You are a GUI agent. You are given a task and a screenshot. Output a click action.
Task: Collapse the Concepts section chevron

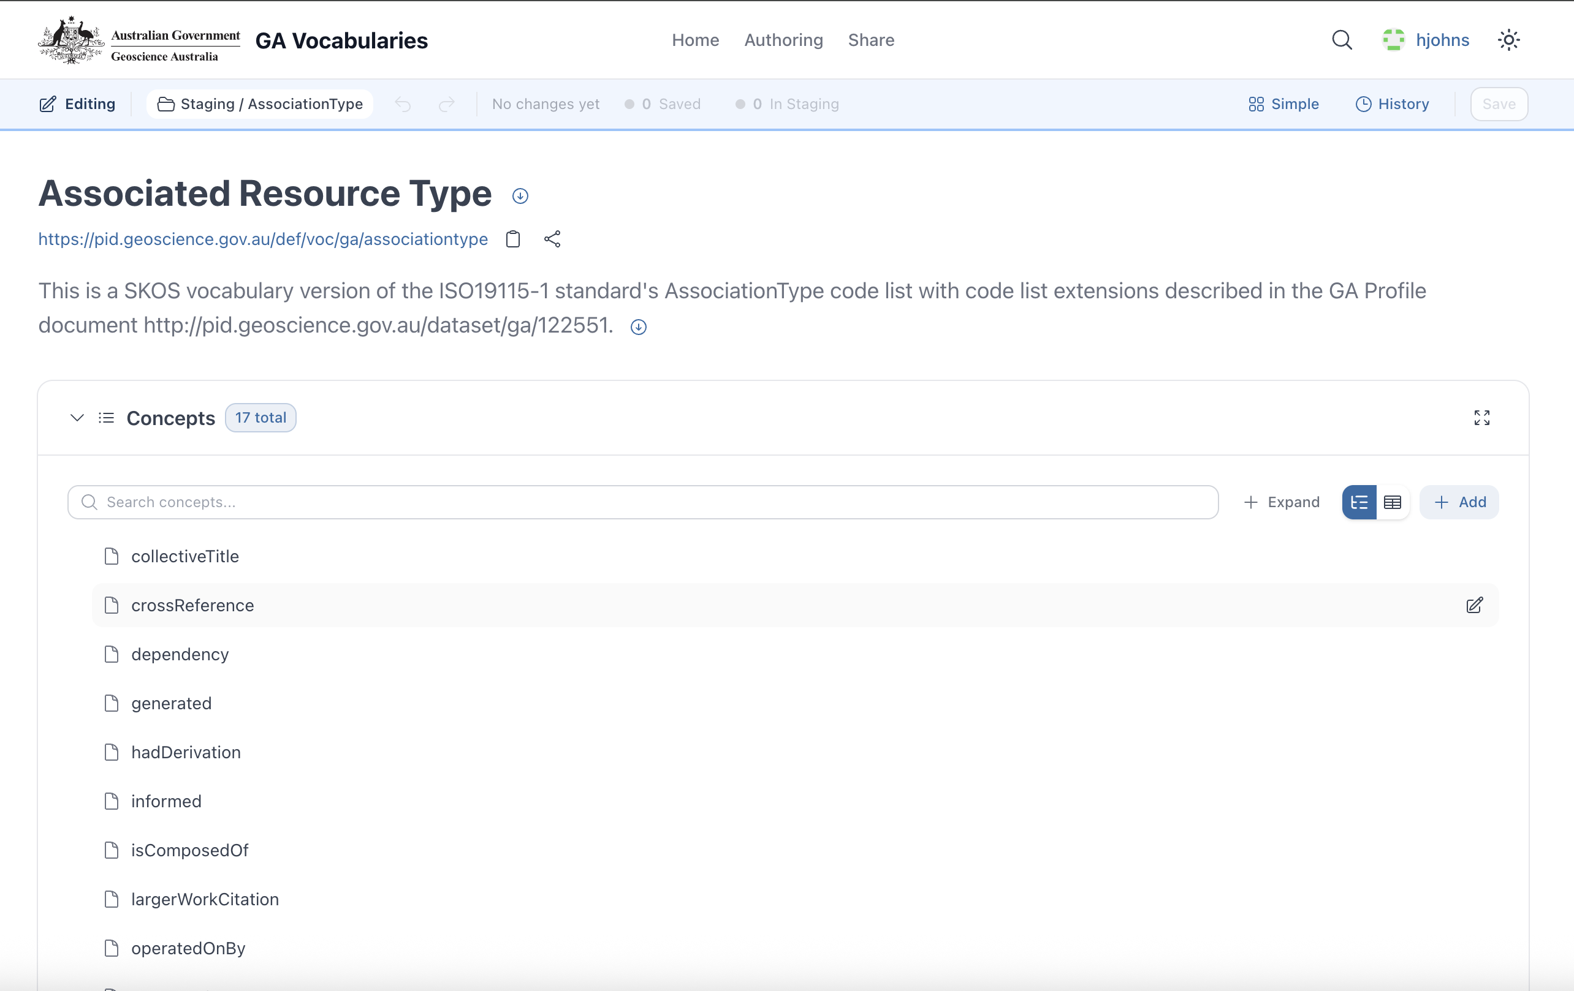click(x=77, y=418)
